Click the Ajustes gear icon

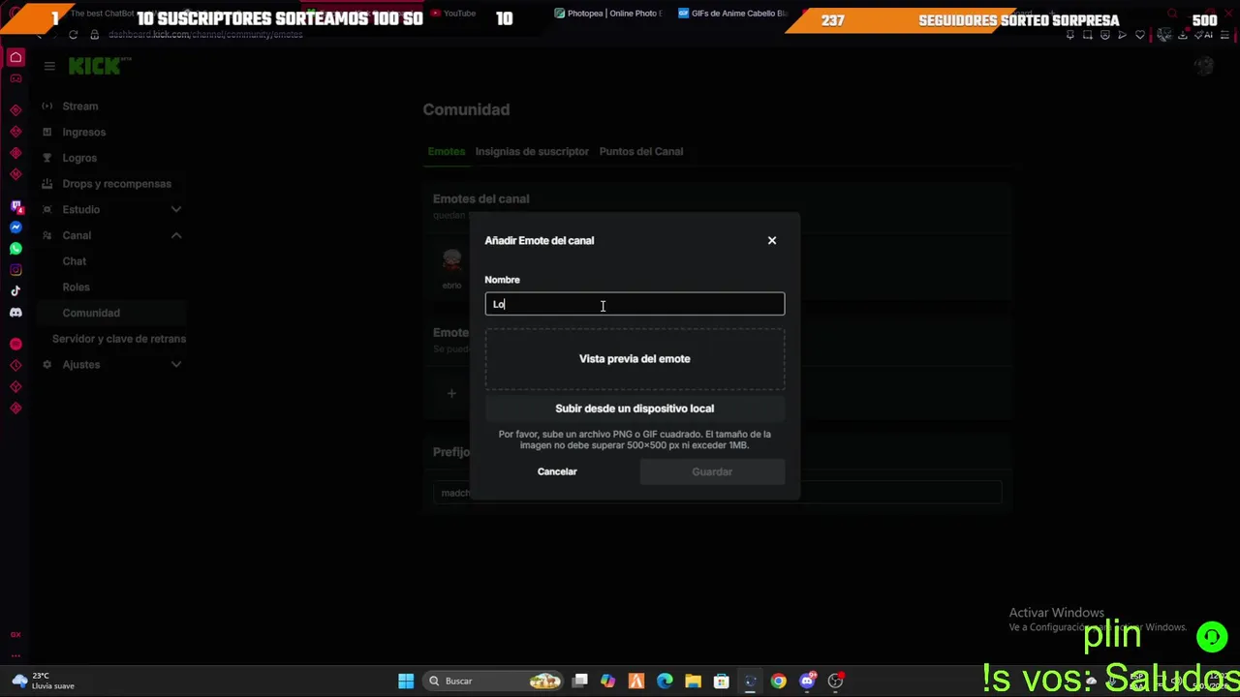[46, 364]
